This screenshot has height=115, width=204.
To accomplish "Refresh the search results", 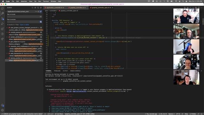I will [x=33, y=8].
